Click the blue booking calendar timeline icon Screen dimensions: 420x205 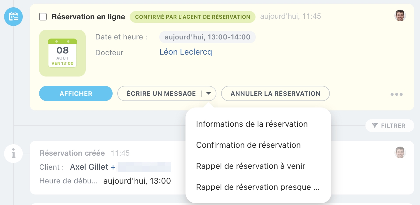pos(13,16)
